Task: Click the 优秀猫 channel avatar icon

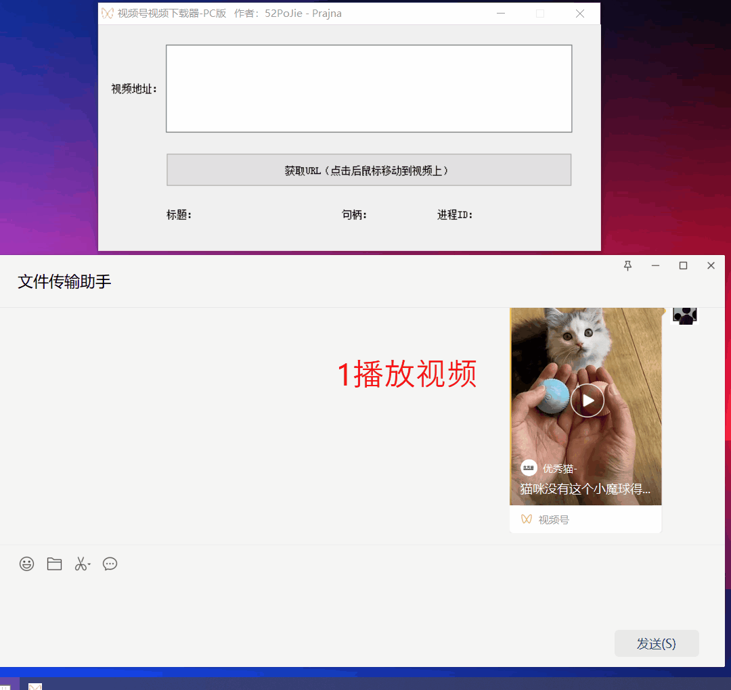Action: click(529, 467)
